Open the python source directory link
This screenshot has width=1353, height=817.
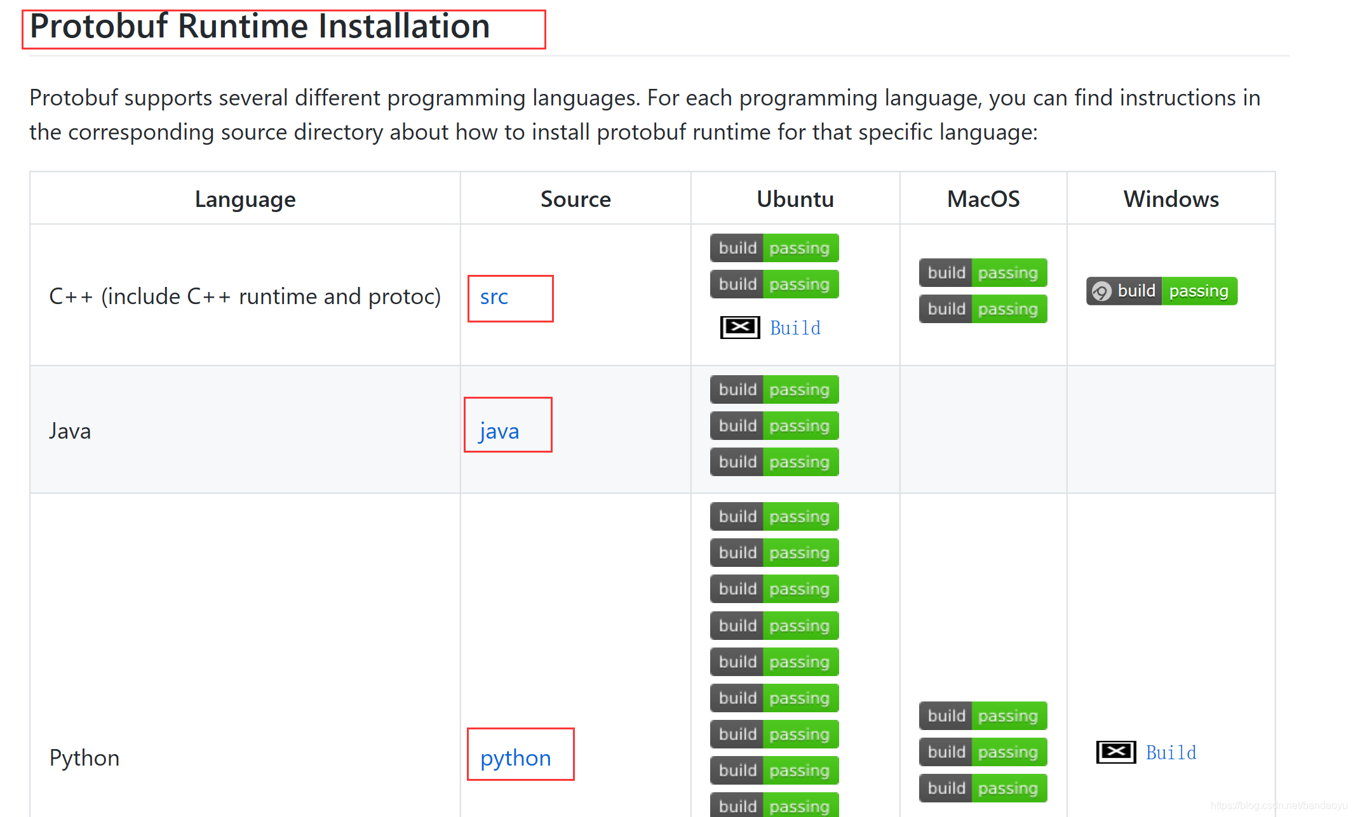click(x=516, y=757)
